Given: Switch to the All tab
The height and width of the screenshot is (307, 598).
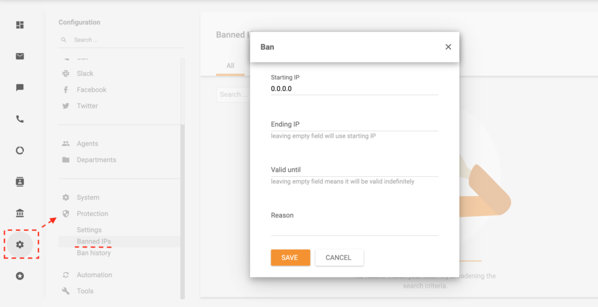Looking at the screenshot, I should (231, 66).
